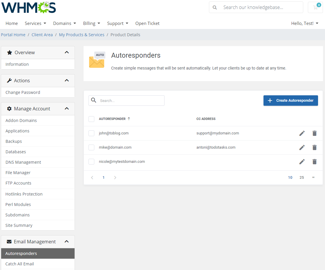Click the knowledgebase search magnifier icon
Image resolution: width=325 pixels, height=270 pixels.
(215, 8)
